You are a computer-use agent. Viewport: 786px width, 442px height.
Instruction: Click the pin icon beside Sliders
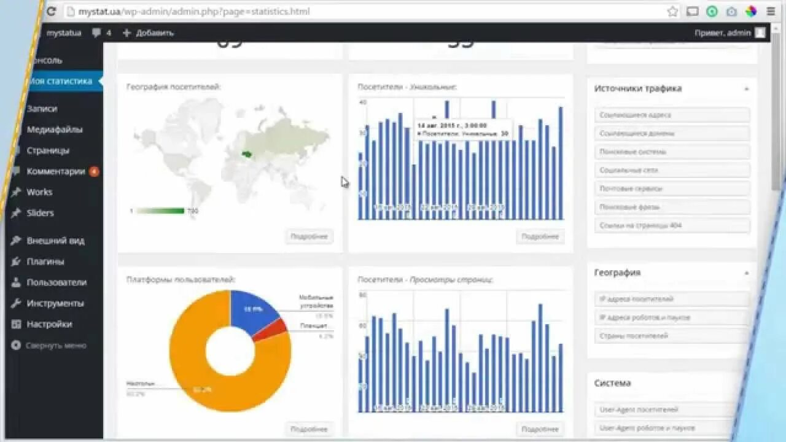[16, 213]
